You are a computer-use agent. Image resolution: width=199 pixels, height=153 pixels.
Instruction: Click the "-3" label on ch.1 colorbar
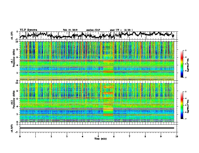point(185,50)
